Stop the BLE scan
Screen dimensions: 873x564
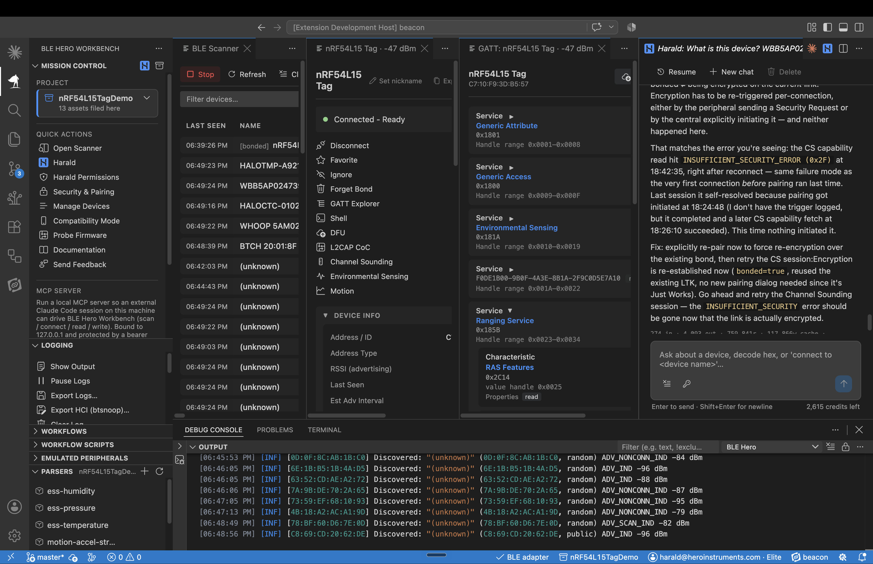coord(200,74)
